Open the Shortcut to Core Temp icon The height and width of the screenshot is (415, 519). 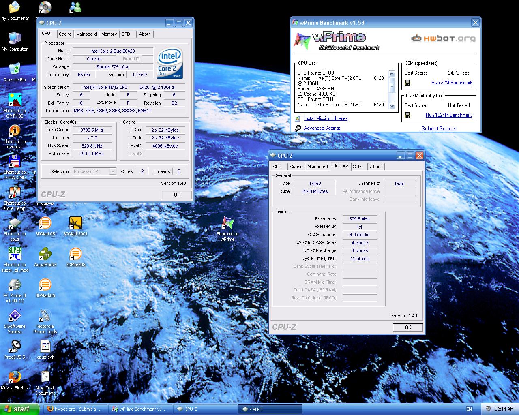(x=15, y=198)
